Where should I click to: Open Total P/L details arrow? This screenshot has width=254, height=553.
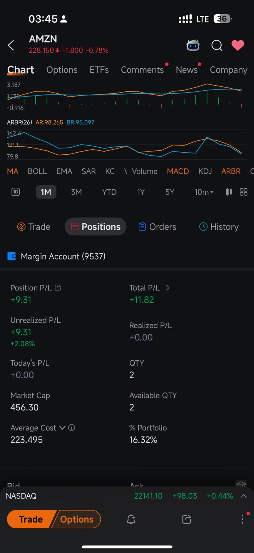pos(167,288)
